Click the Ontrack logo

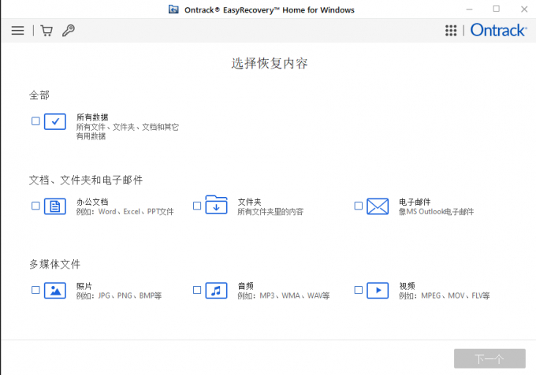(x=498, y=30)
